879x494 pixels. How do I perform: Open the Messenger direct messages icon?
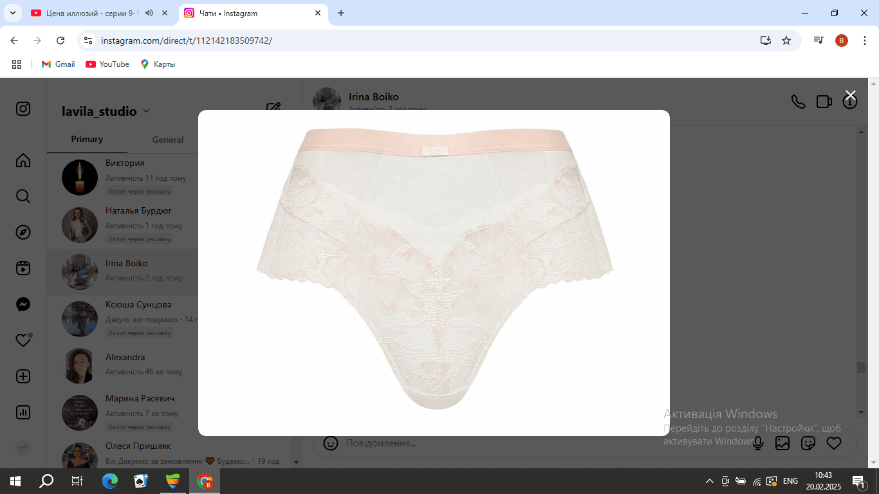[x=23, y=304]
